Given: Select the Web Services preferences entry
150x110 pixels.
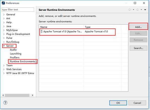Looking at the screenshot, I should coord(14,69).
